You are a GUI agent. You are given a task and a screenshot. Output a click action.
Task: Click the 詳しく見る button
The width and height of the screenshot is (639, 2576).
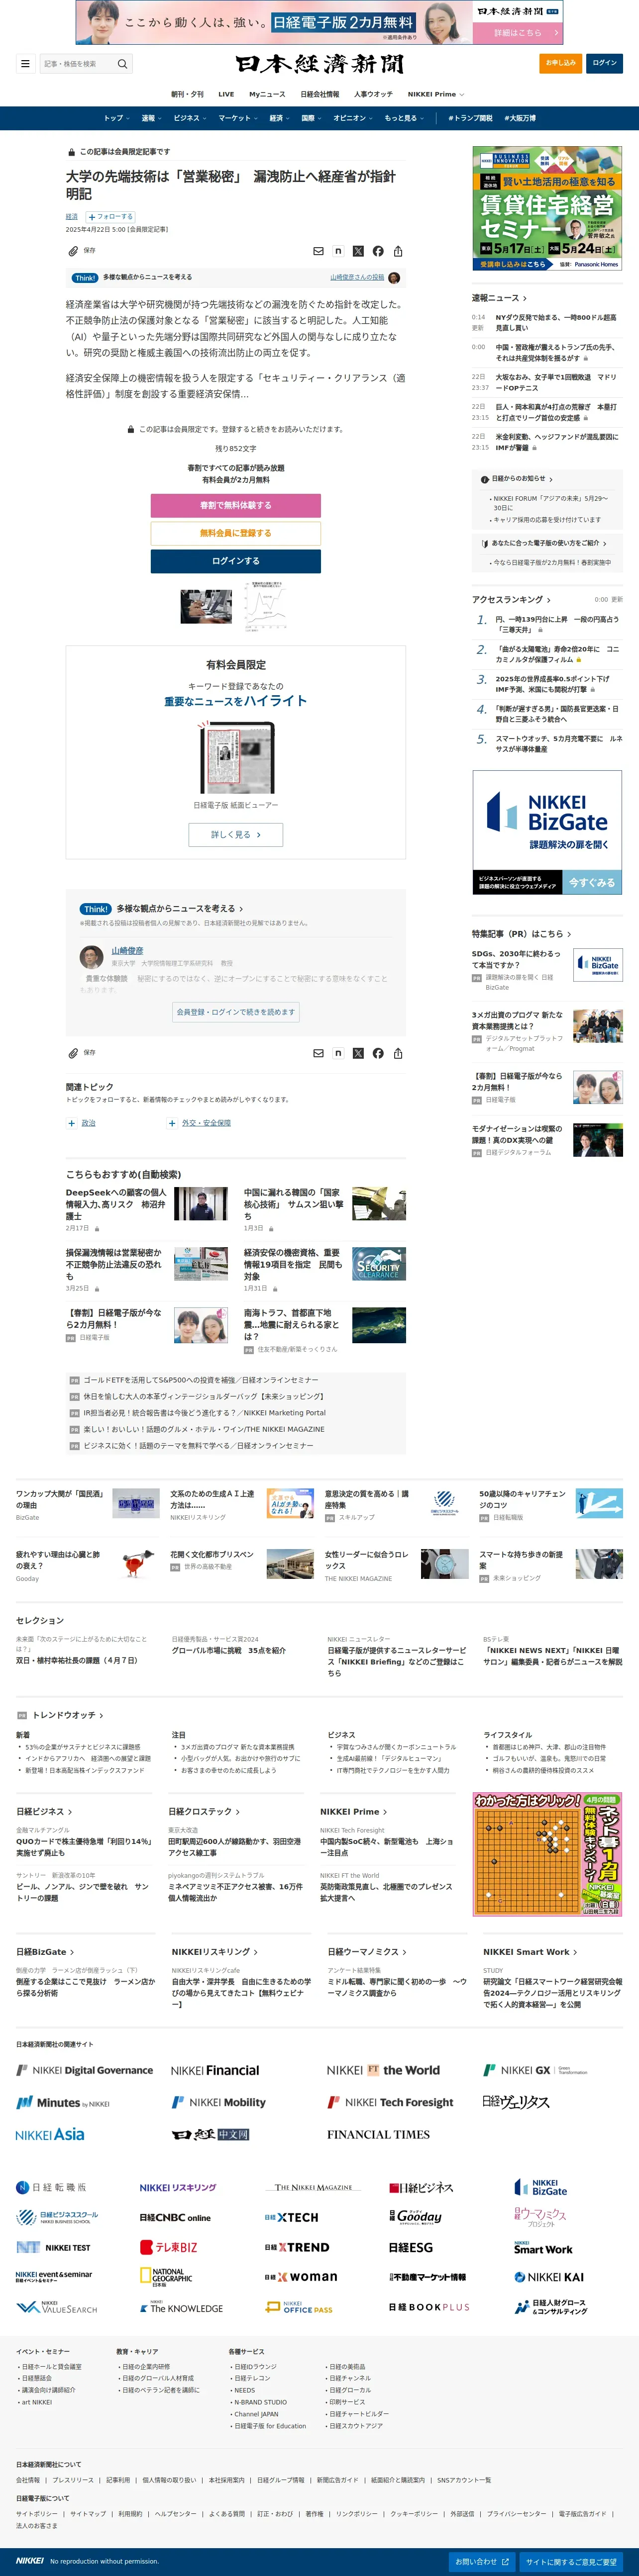click(236, 834)
